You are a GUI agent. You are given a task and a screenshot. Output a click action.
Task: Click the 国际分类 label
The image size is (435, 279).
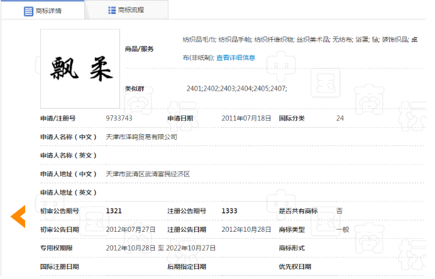click(292, 118)
